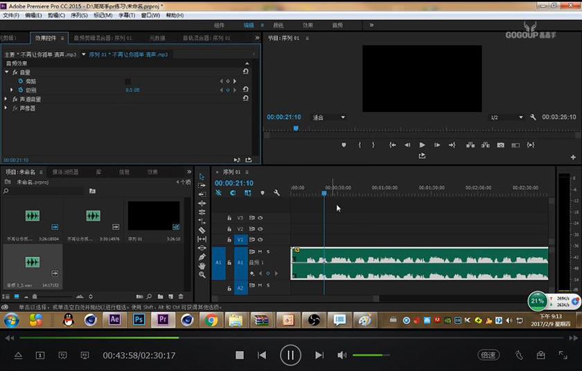Viewport: 582px width, 371px height.
Task: Switch to the 效果 workspace tab
Action: click(x=308, y=25)
